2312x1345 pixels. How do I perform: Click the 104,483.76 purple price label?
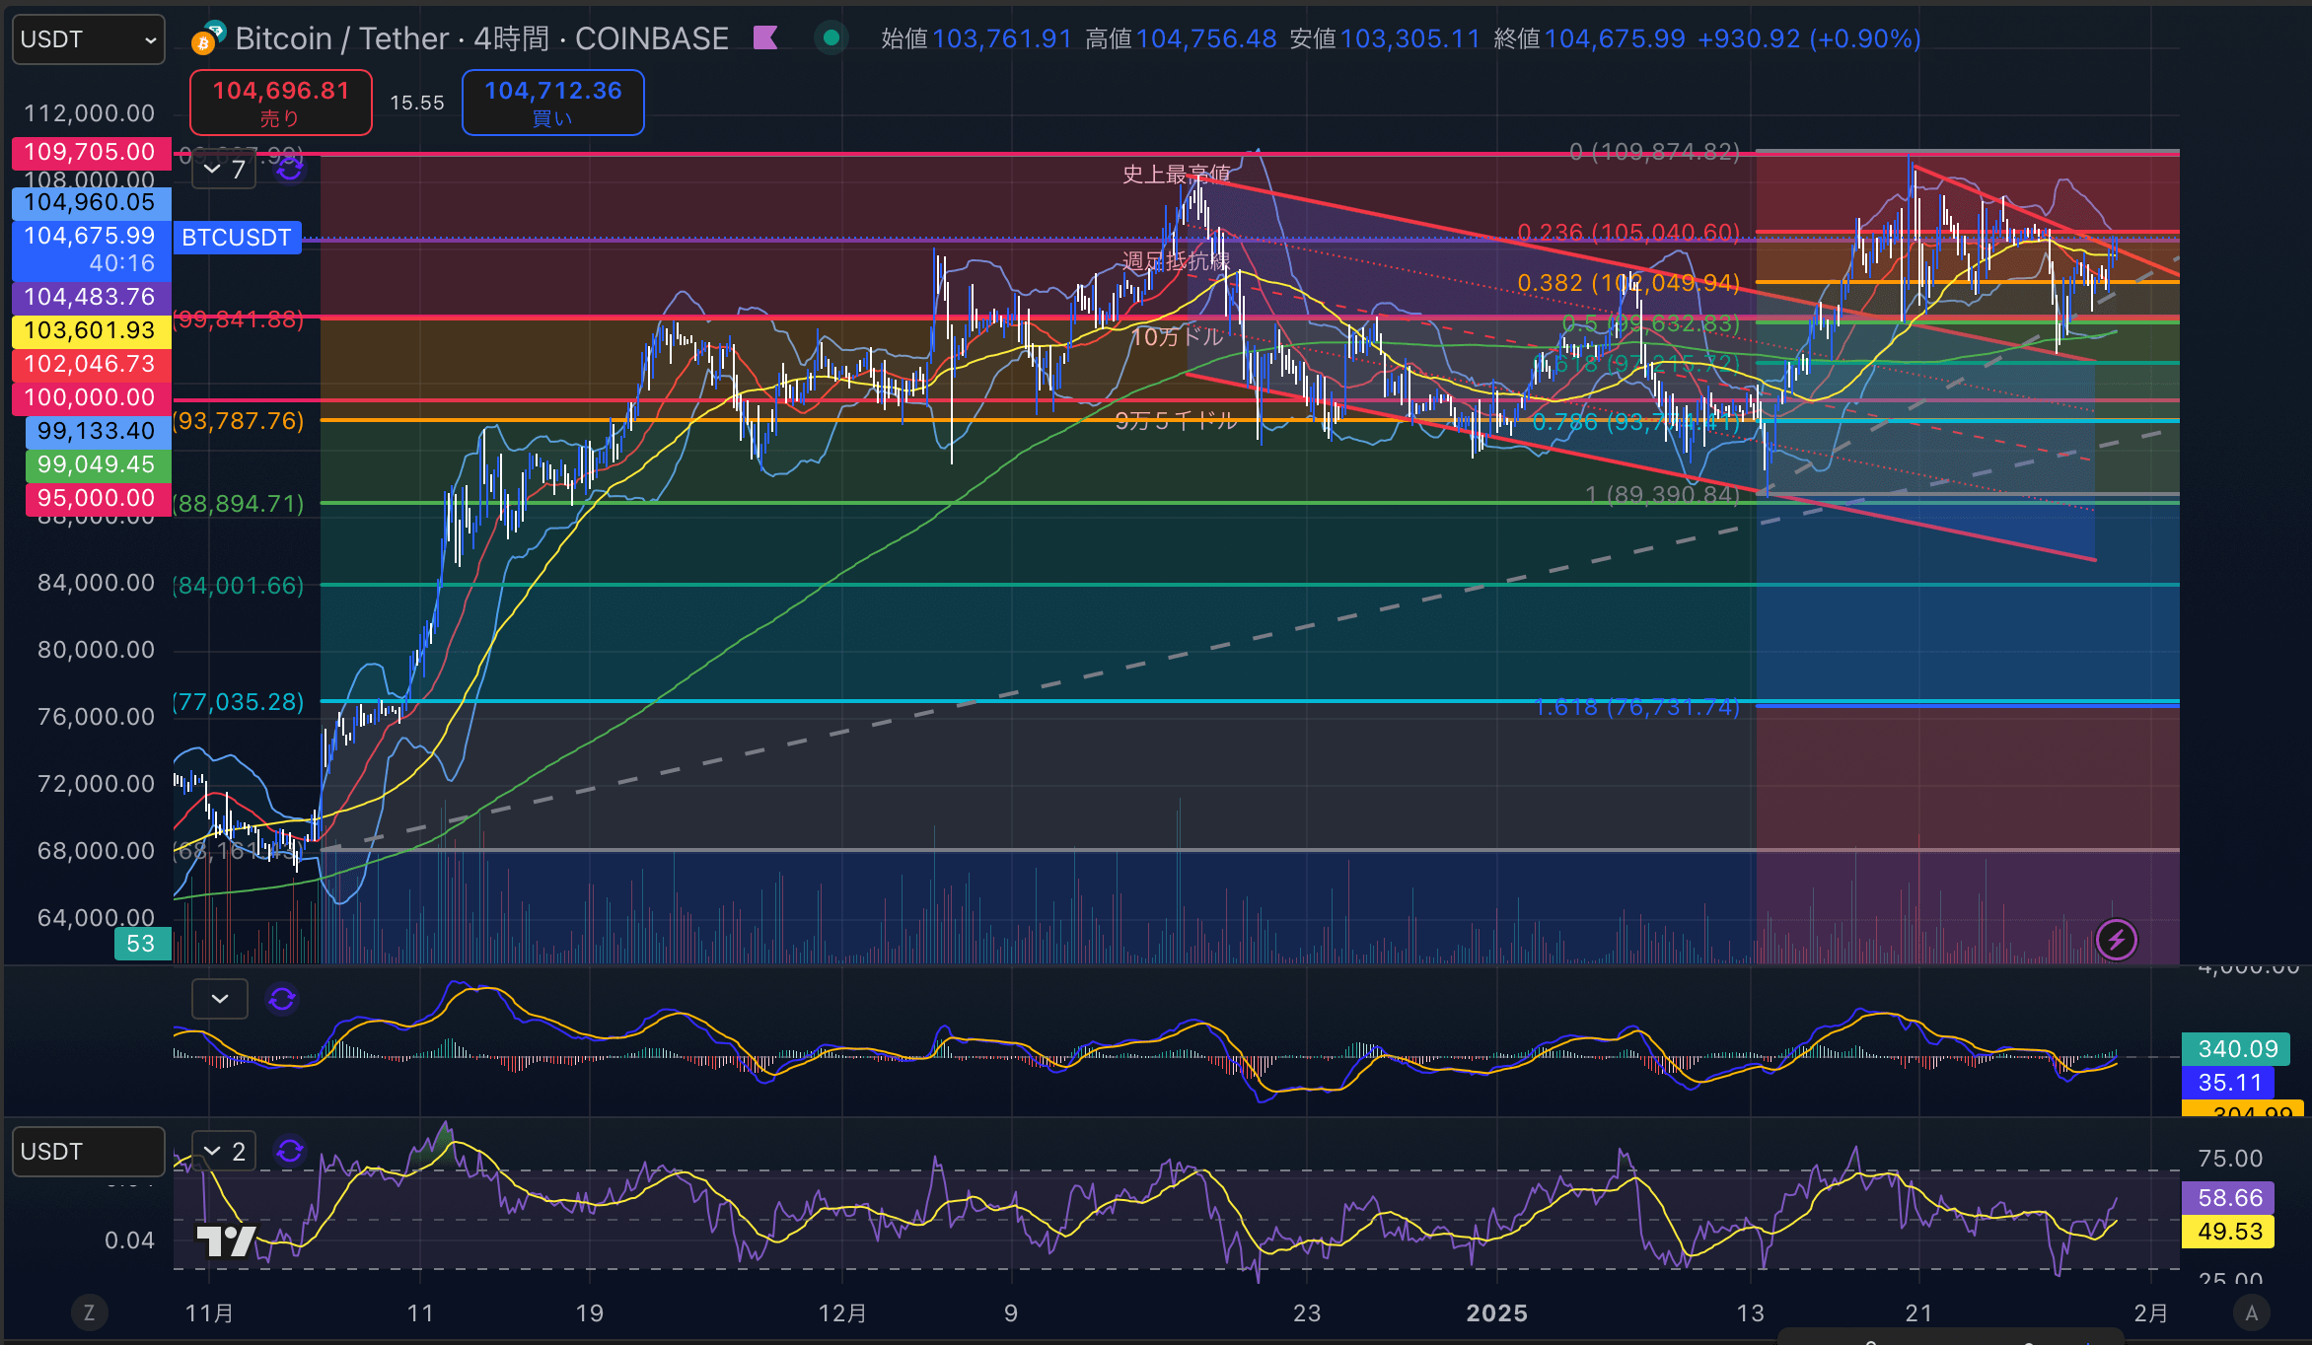click(91, 297)
